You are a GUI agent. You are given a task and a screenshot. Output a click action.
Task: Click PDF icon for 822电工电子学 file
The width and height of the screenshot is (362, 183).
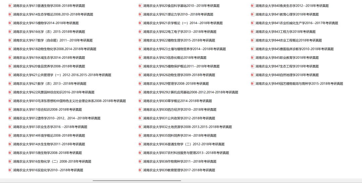point(140,32)
